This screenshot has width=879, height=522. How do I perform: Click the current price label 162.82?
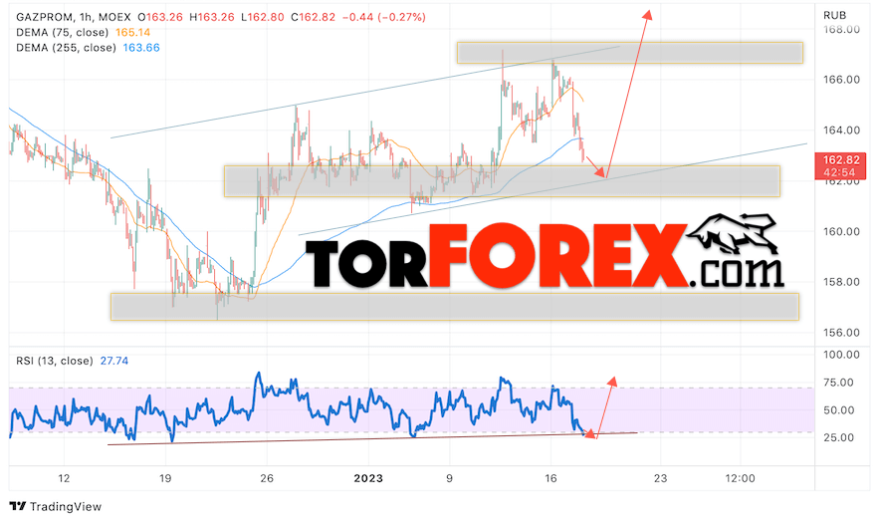(x=841, y=160)
